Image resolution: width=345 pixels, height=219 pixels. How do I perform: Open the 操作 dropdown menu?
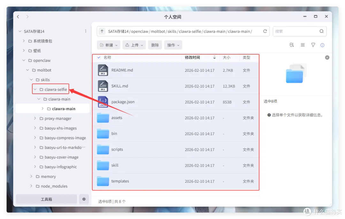(173, 45)
